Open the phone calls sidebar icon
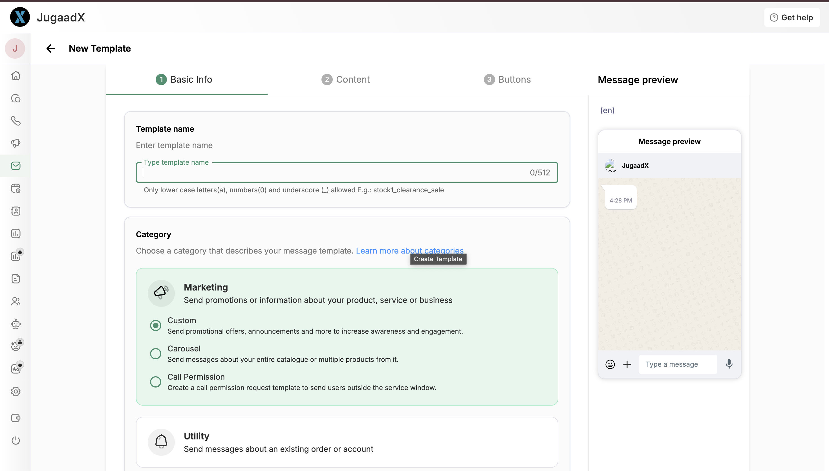 click(x=16, y=121)
